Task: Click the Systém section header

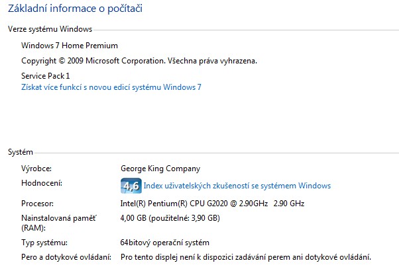Action: (x=21, y=152)
